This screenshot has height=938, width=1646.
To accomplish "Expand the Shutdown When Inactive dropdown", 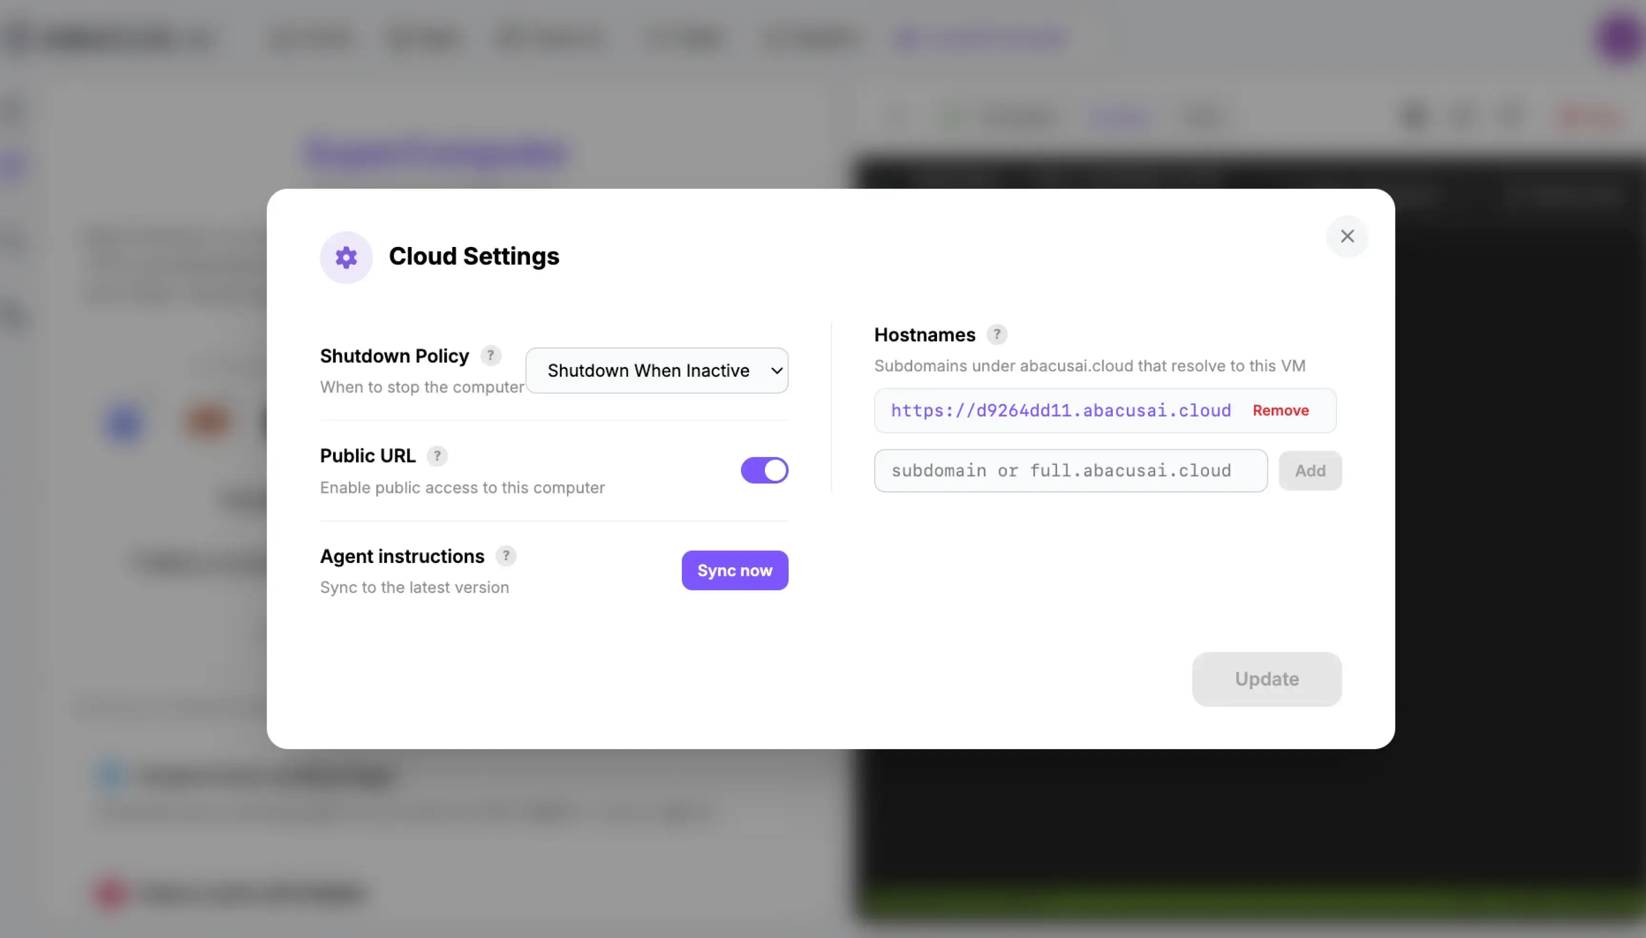I will [x=657, y=370].
